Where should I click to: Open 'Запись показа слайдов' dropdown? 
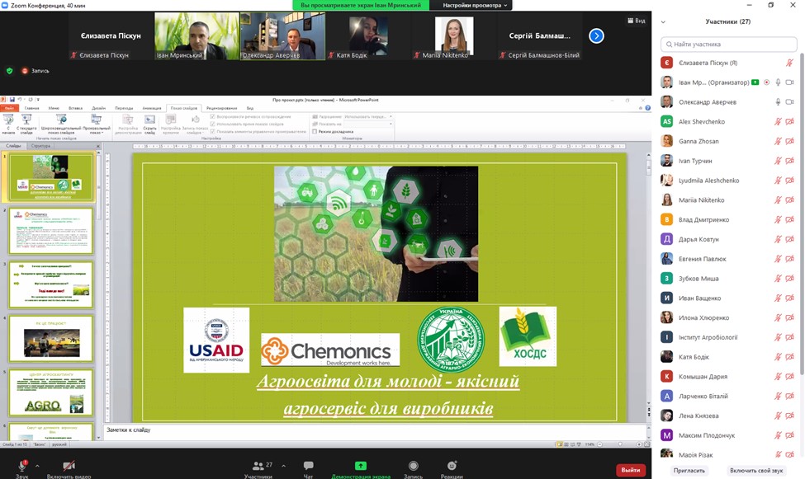[195, 124]
